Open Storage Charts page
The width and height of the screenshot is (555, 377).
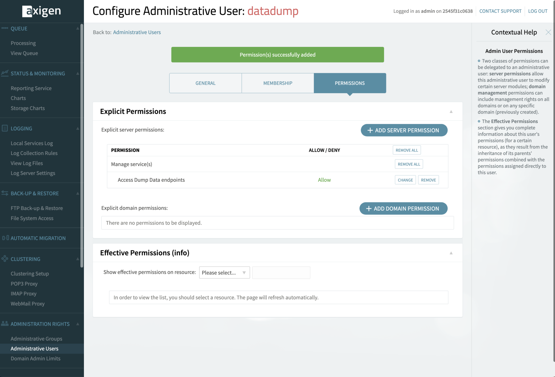coord(28,108)
